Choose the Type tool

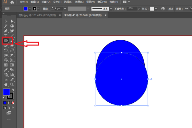(x=6, y=36)
